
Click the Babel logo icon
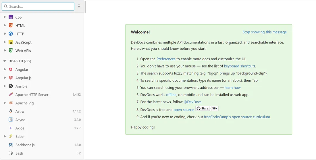tap(11, 137)
